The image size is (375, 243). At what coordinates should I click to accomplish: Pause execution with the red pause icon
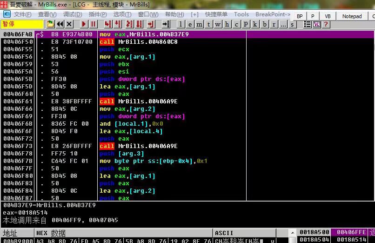pos(93,24)
